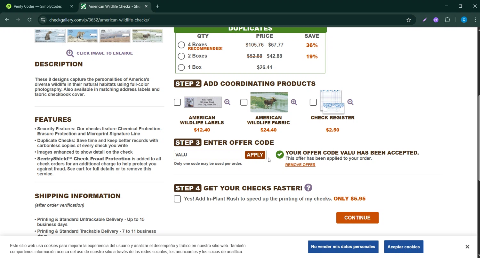This screenshot has height=258, width=480.
Task: Click the $24.40 fabric cover price
Action: pos(268,130)
